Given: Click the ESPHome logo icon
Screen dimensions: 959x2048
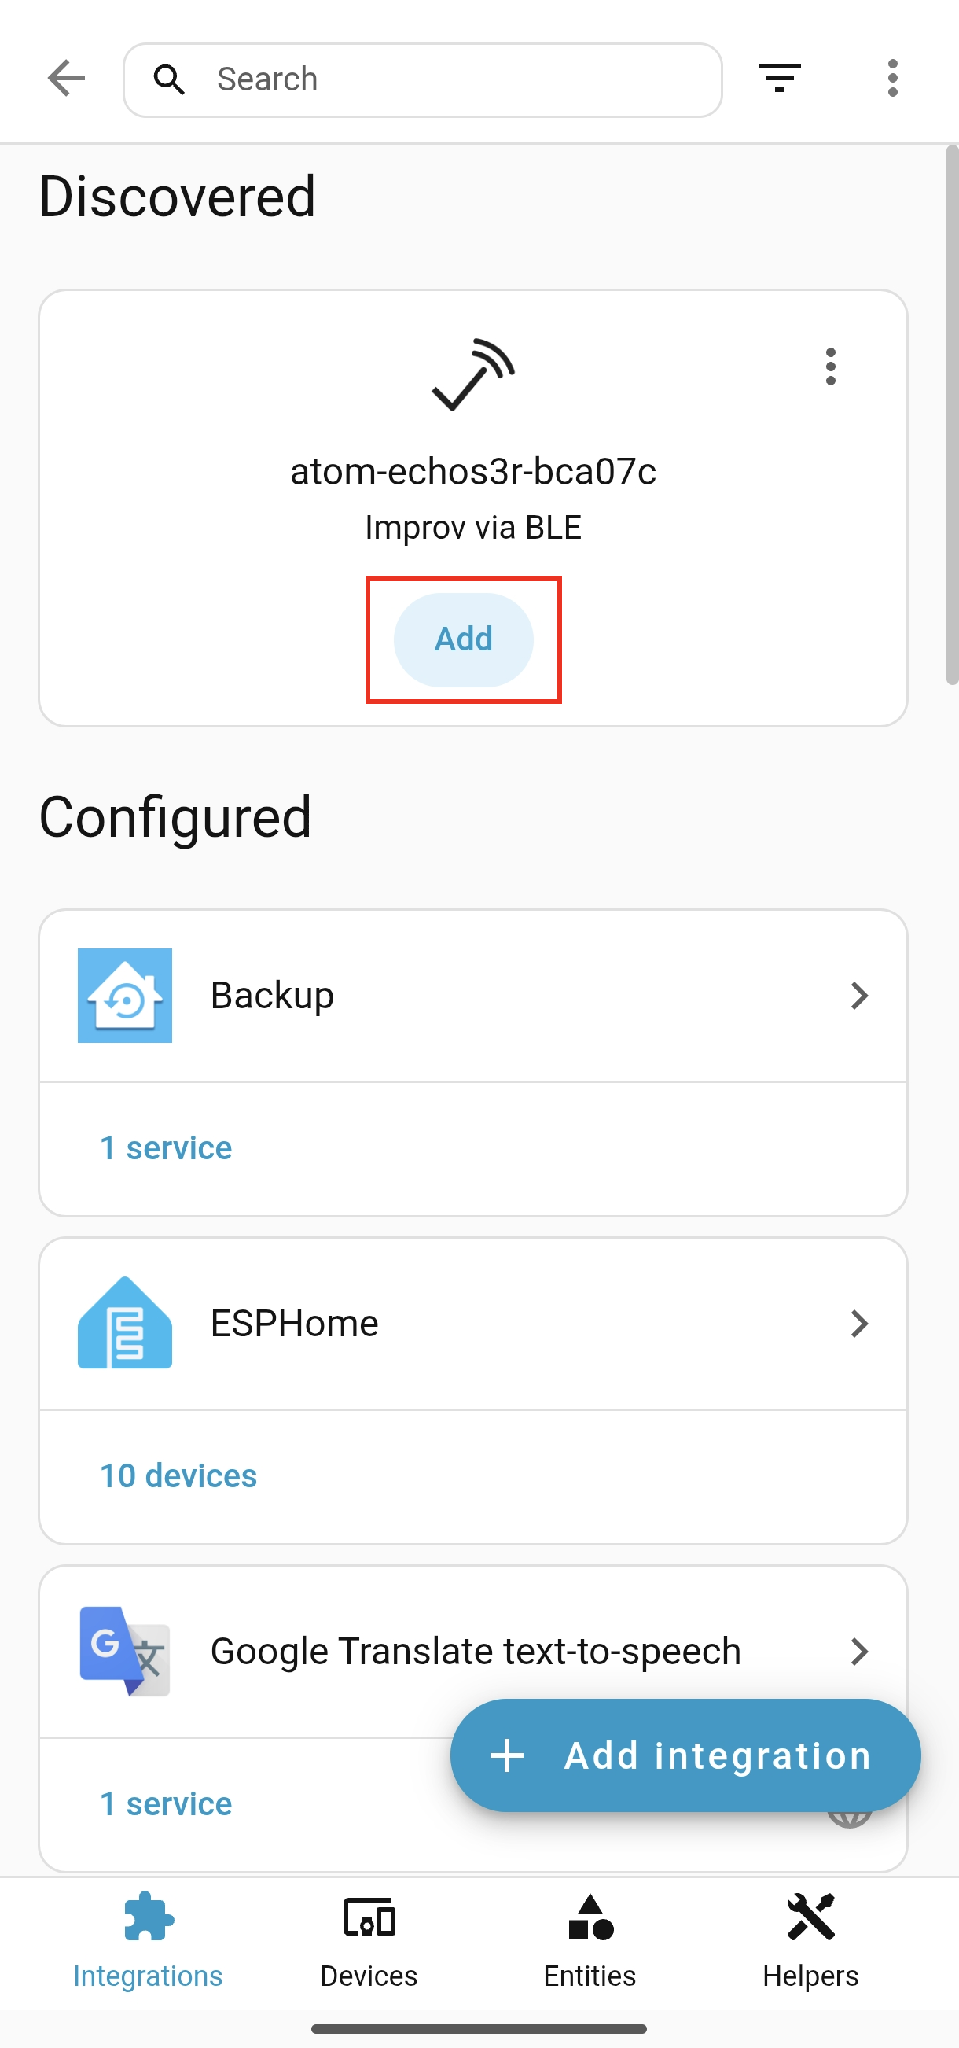Looking at the screenshot, I should pyautogui.click(x=125, y=1323).
